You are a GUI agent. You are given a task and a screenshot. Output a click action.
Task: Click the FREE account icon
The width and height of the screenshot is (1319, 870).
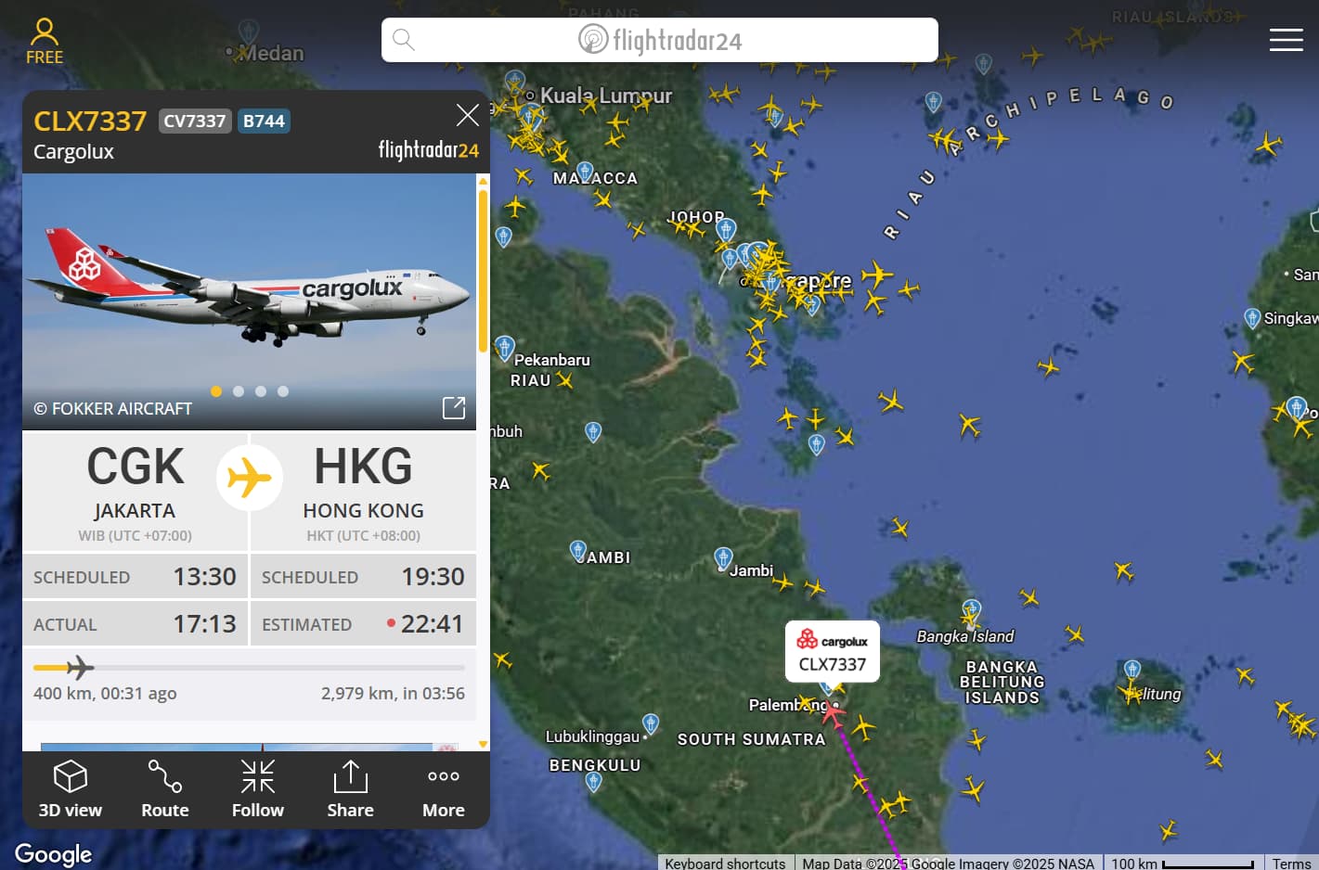(x=45, y=42)
